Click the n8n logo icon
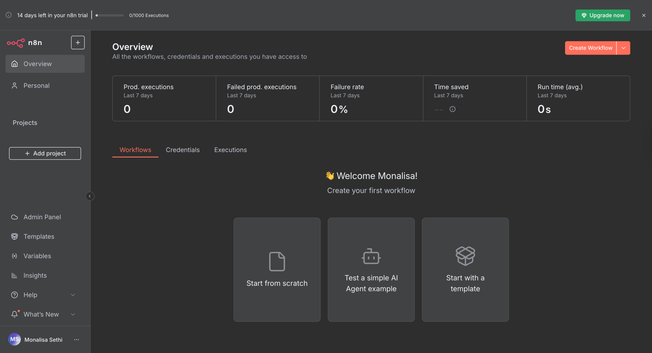Screen dimensions: 652x353 tap(16, 43)
